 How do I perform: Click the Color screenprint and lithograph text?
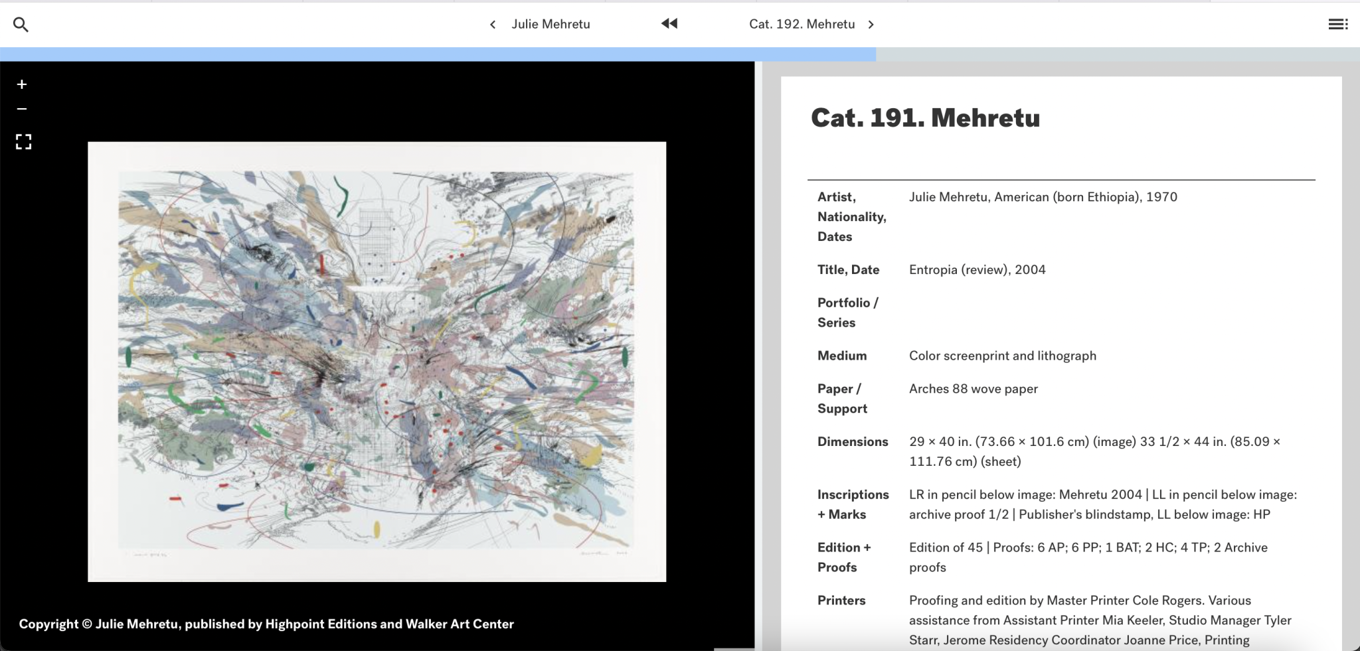[x=1002, y=356]
